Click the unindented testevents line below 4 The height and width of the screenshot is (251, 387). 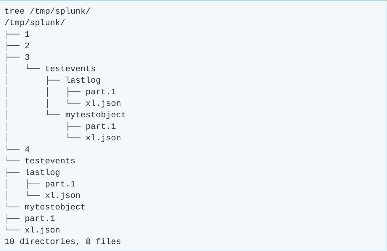tap(50, 161)
